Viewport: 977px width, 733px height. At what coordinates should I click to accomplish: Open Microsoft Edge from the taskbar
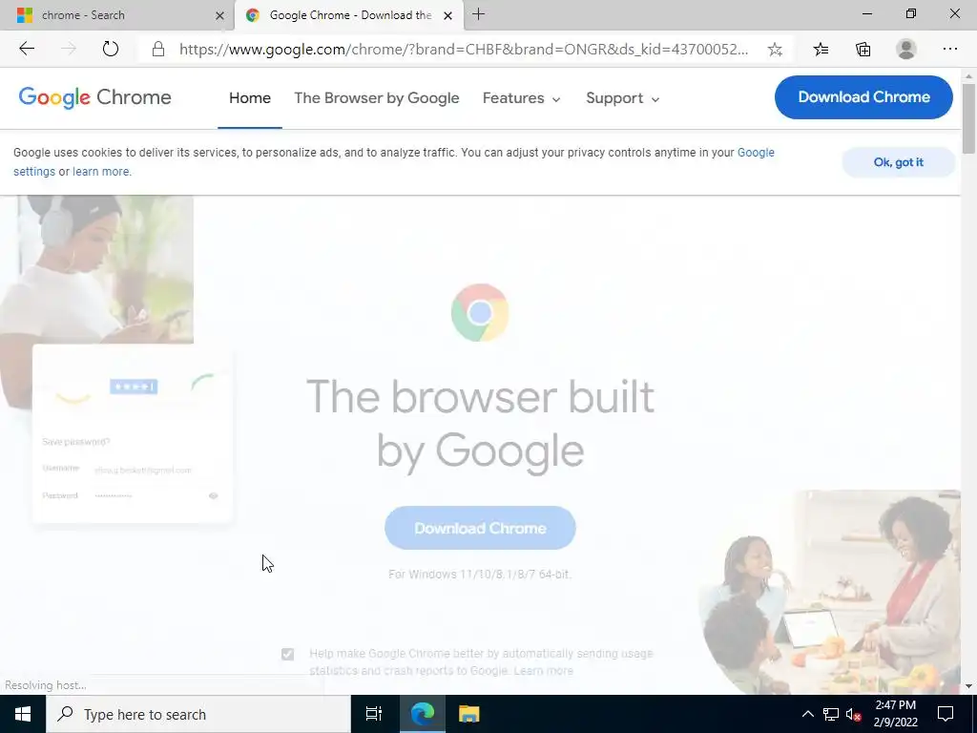422,714
